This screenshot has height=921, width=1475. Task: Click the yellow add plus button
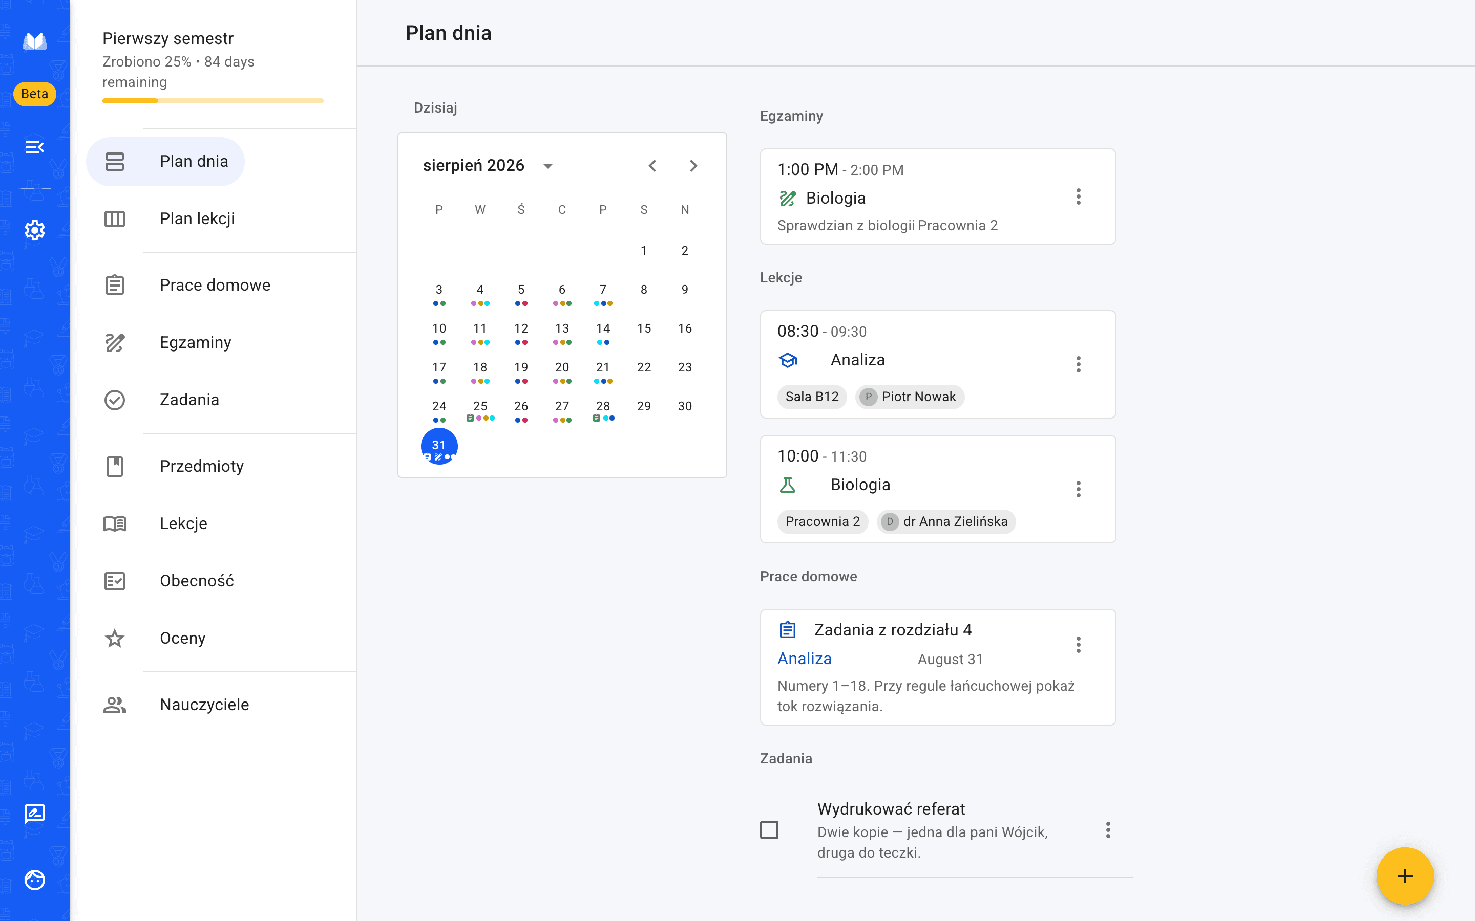tap(1405, 876)
